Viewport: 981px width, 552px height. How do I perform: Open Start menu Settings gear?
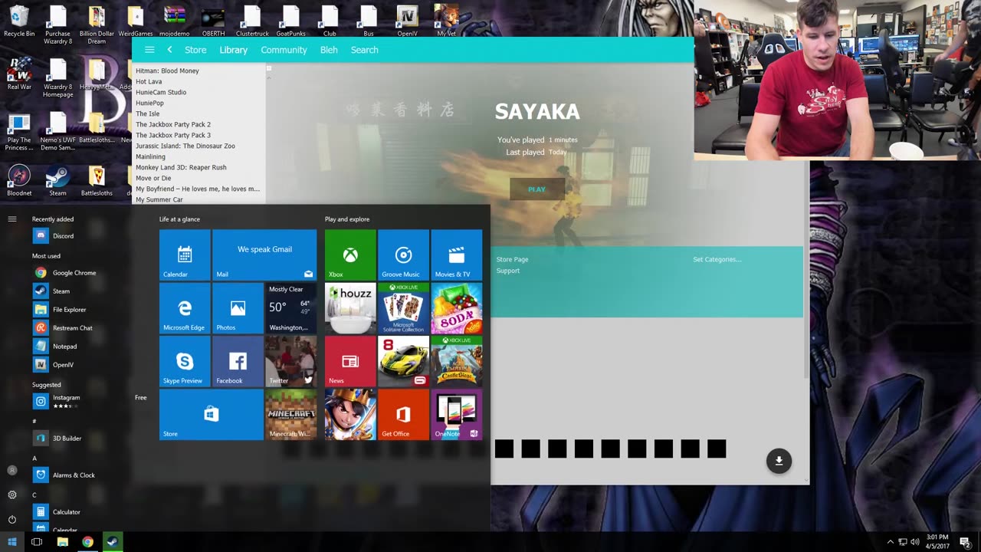[x=12, y=495]
